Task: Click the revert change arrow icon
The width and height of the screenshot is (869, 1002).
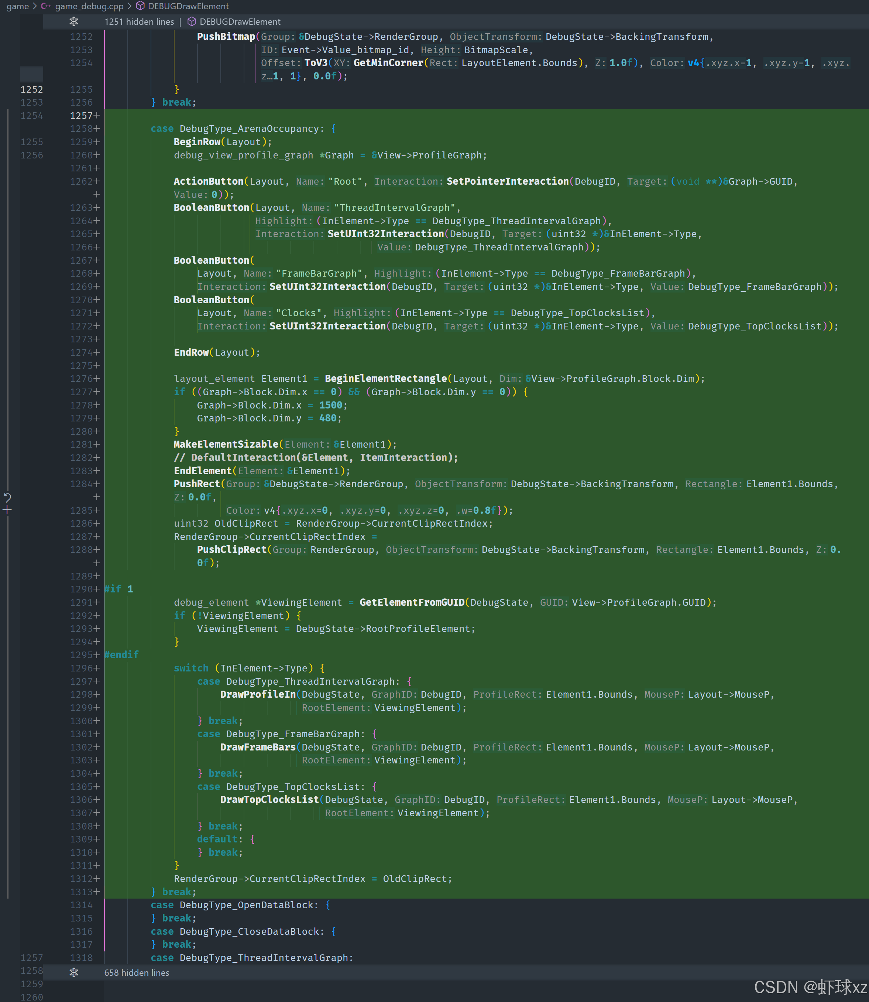Action: [7, 497]
